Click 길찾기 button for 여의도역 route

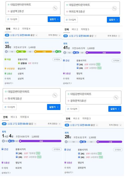pos(113,20)
